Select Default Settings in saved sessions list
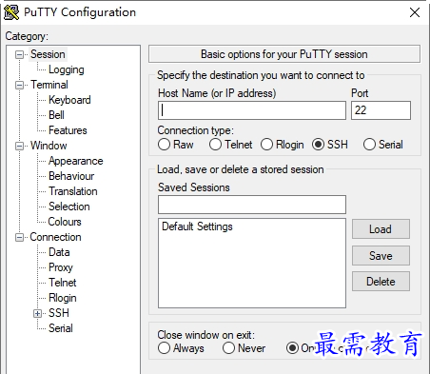 tap(197, 226)
